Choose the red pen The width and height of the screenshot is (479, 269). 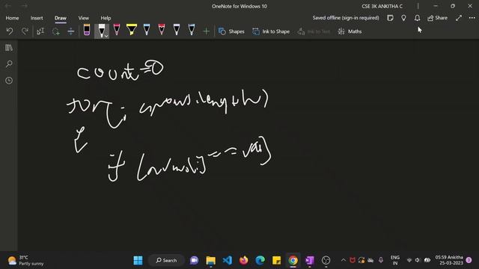(x=162, y=30)
